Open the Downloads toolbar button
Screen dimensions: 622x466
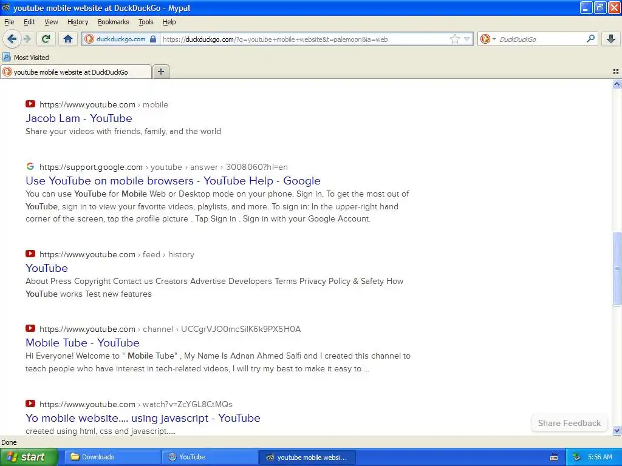click(611, 39)
